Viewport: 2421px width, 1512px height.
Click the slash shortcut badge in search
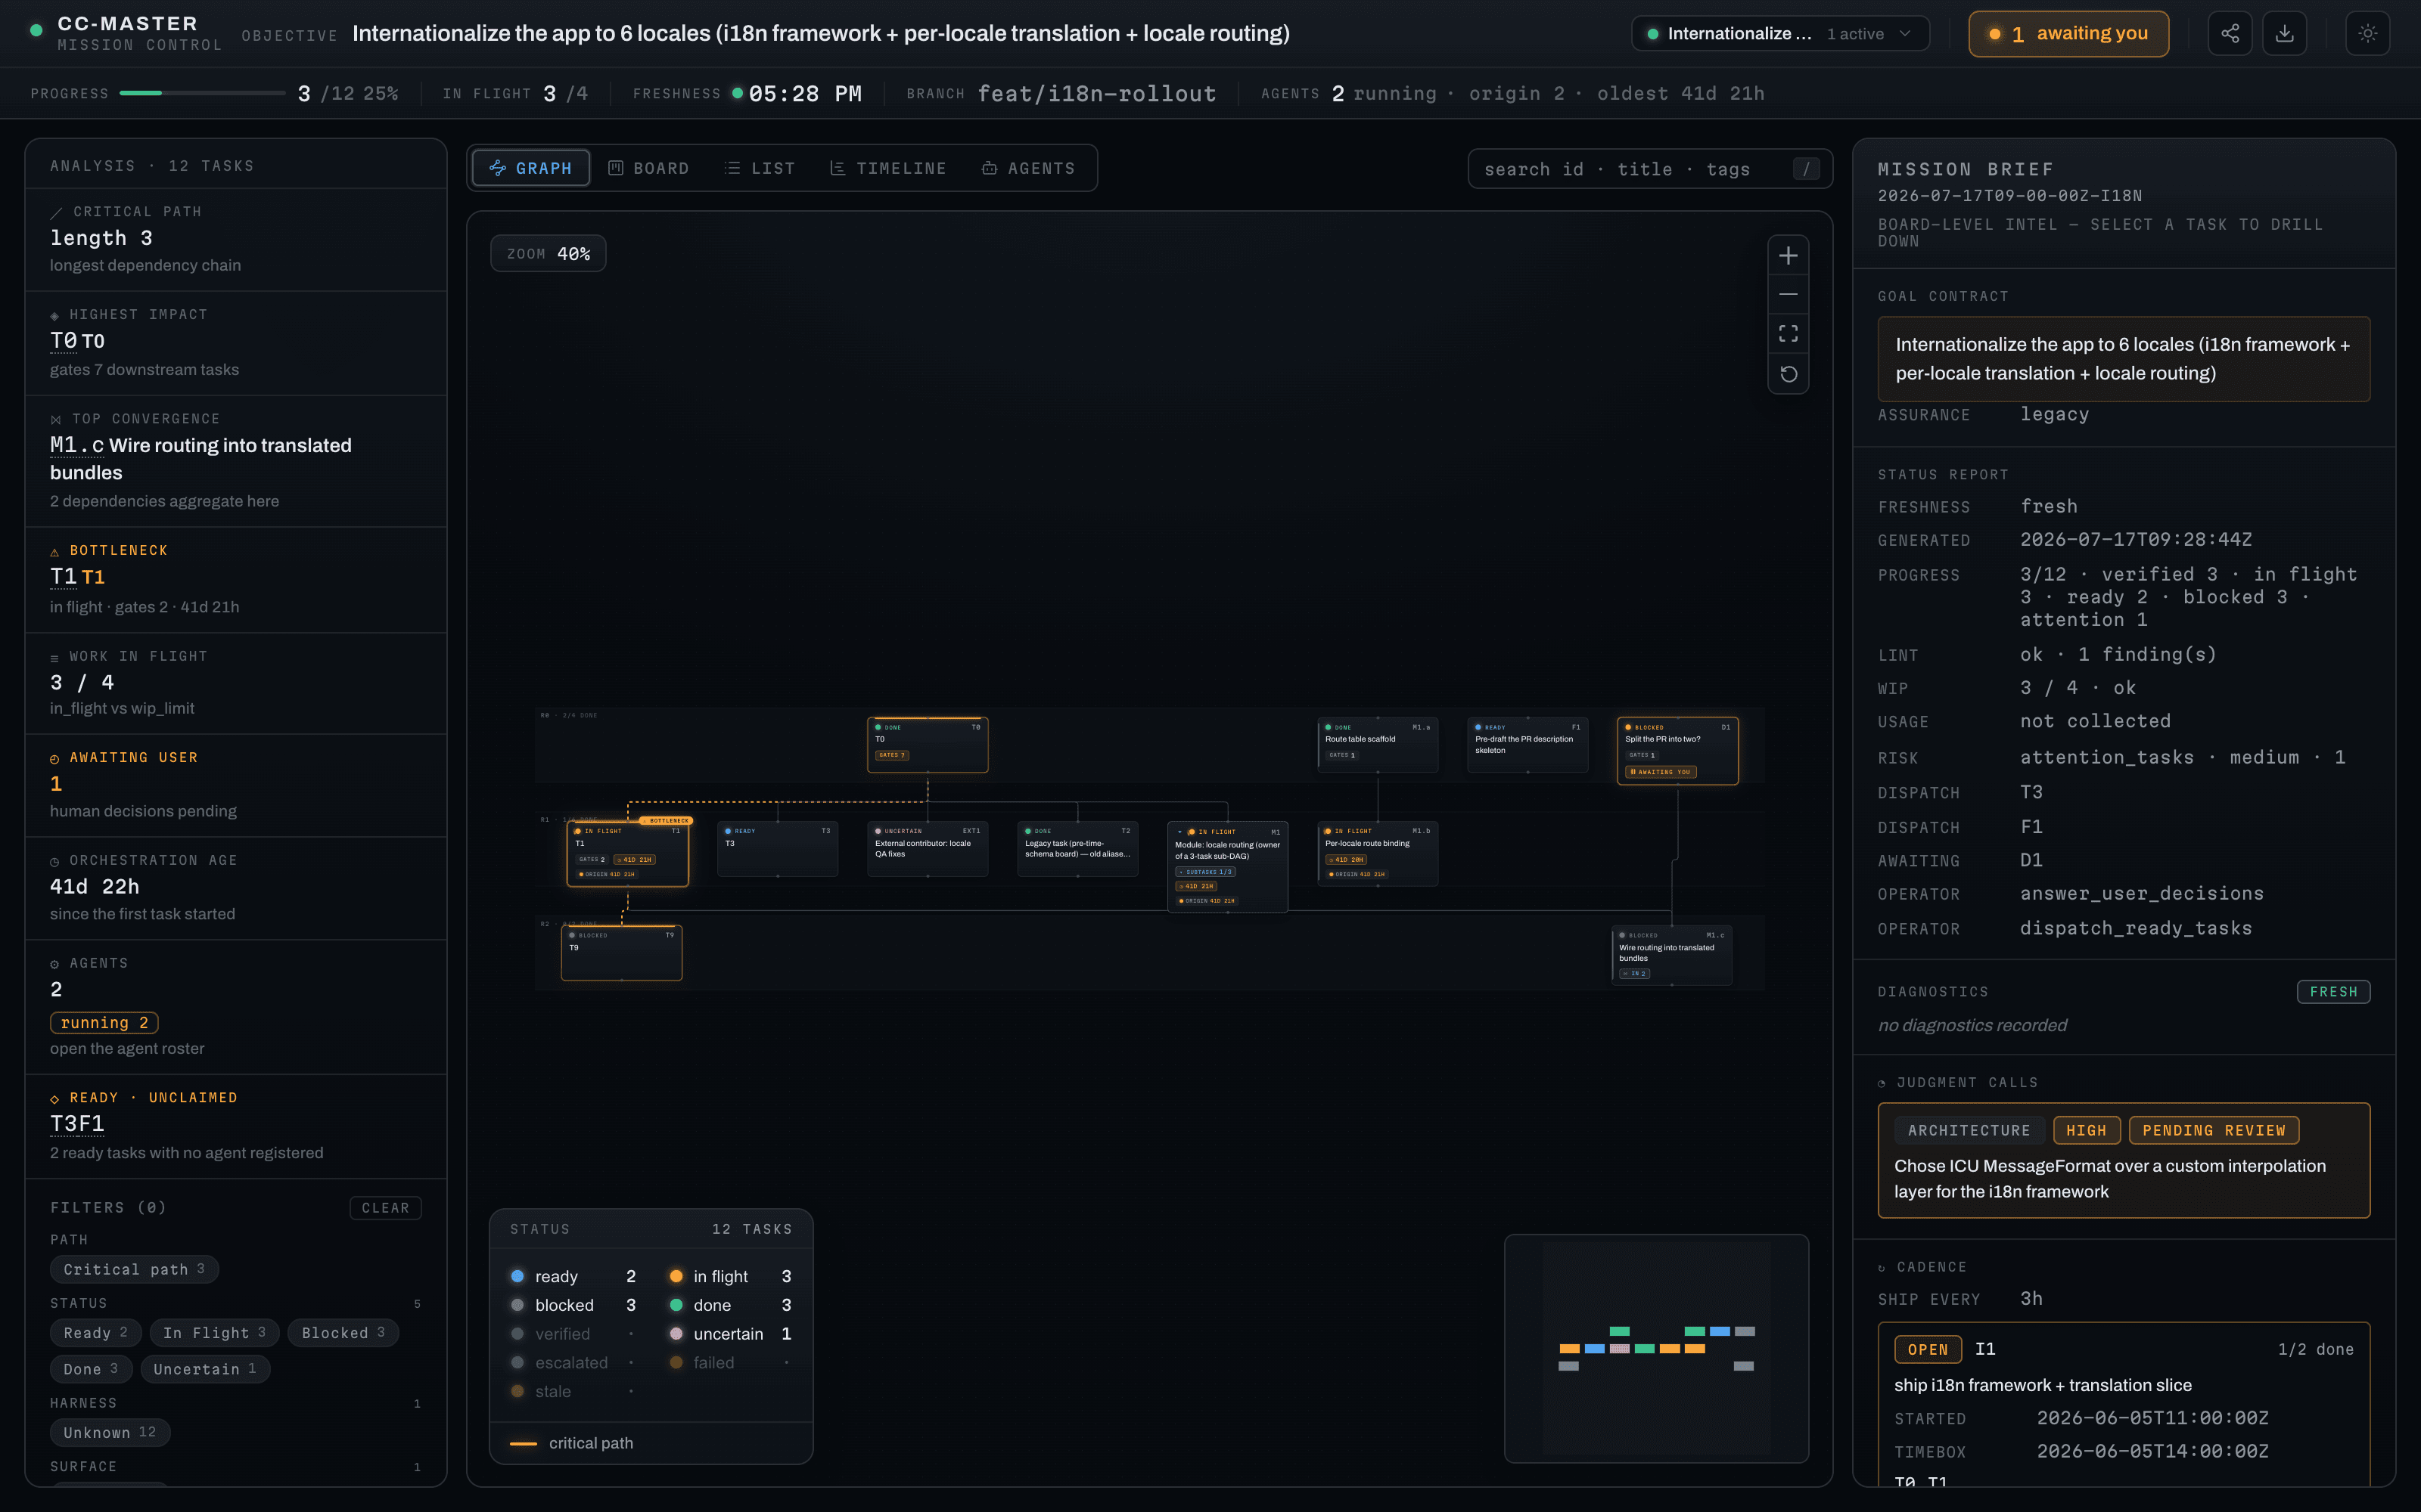pyautogui.click(x=1806, y=169)
